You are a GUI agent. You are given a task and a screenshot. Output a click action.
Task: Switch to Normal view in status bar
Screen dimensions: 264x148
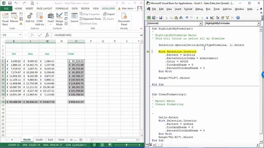tap(94, 145)
